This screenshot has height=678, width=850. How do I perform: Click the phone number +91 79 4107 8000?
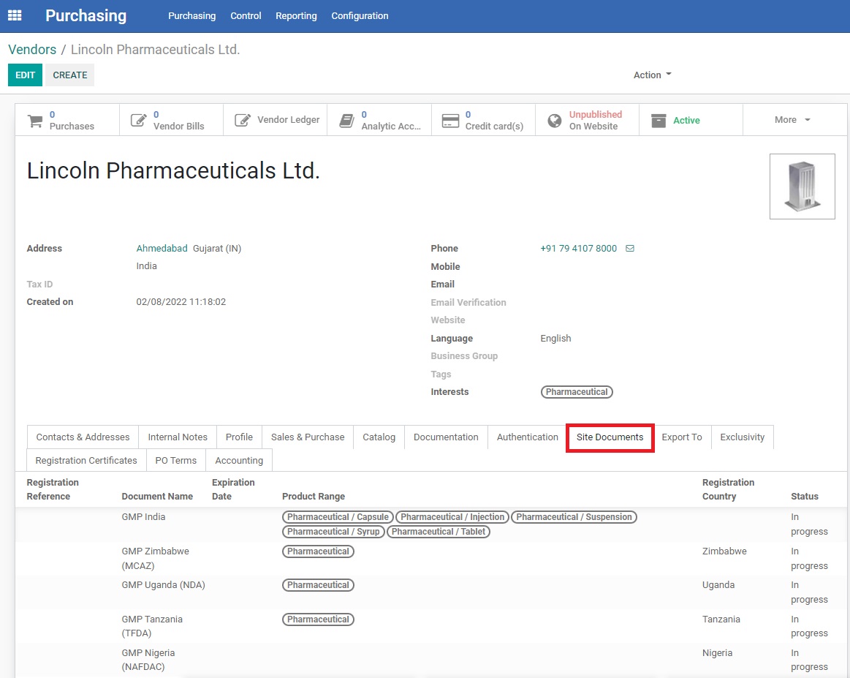pos(578,249)
